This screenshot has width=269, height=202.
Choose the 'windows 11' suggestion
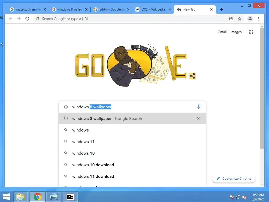[x=132, y=142]
